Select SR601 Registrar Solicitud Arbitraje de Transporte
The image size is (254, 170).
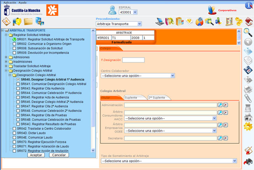pos(51,39)
